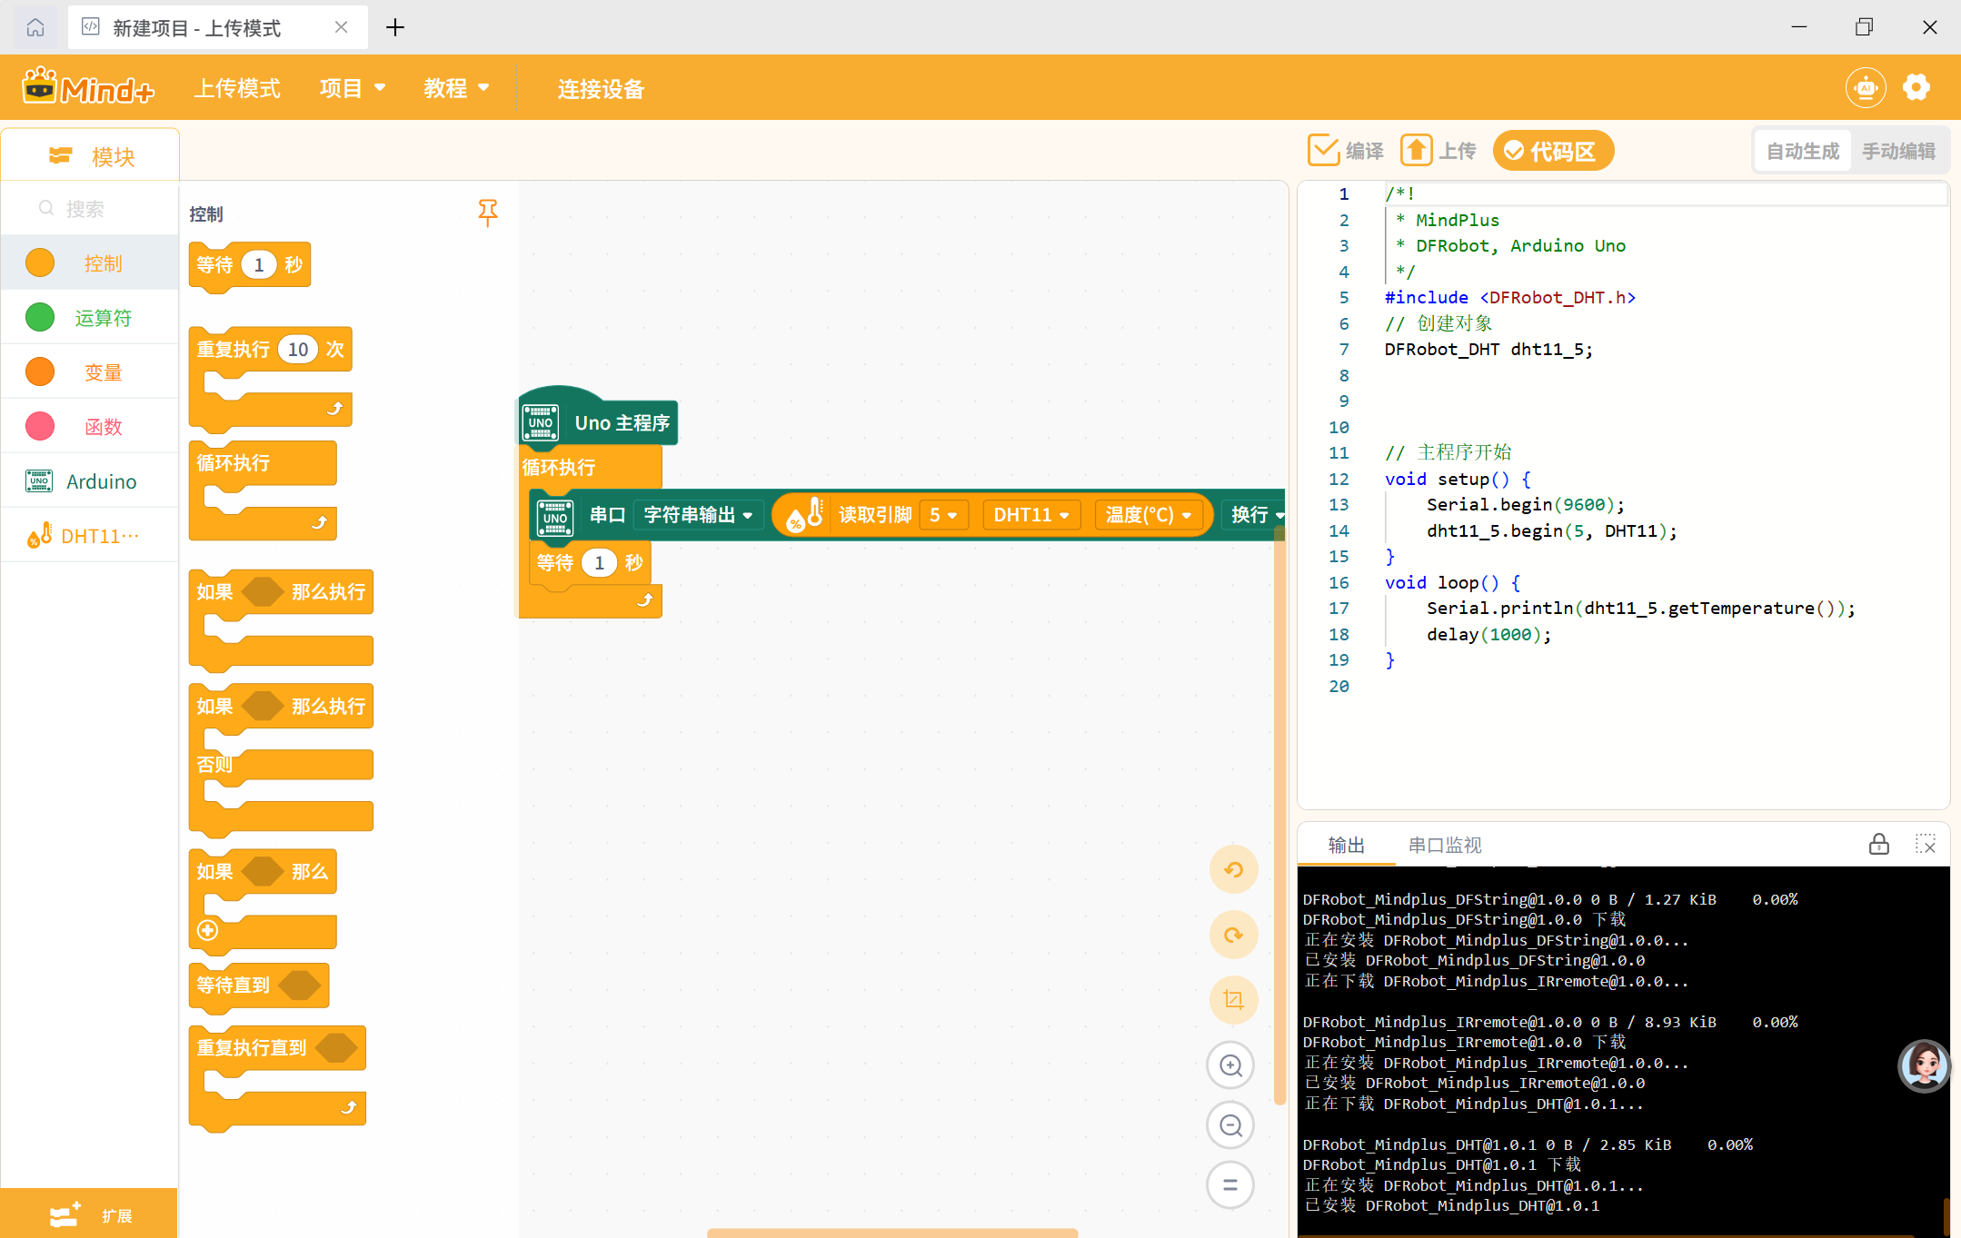Toggle output scroll lock icon
This screenshot has height=1238, width=1961.
click(x=1879, y=845)
